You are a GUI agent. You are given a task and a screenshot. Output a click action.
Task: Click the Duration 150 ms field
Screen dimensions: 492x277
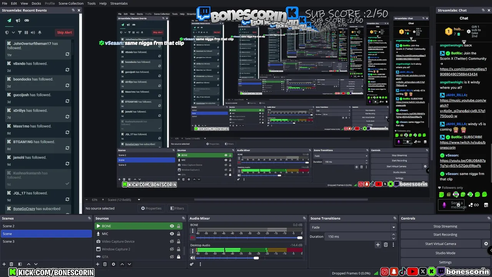[x=361, y=237]
